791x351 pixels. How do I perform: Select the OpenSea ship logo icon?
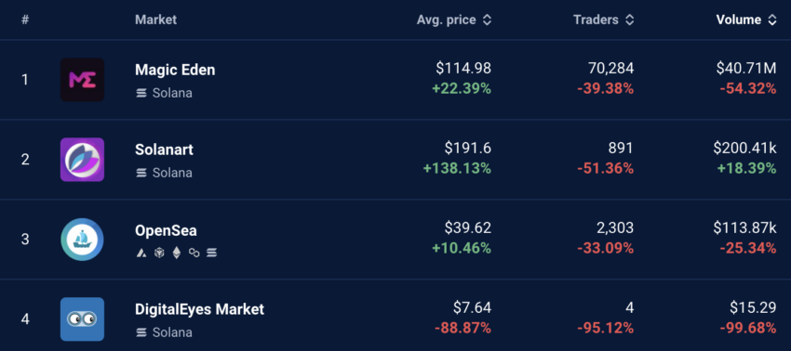[x=82, y=240]
